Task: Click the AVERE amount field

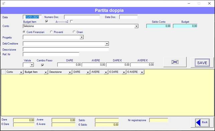Action: [94, 65]
